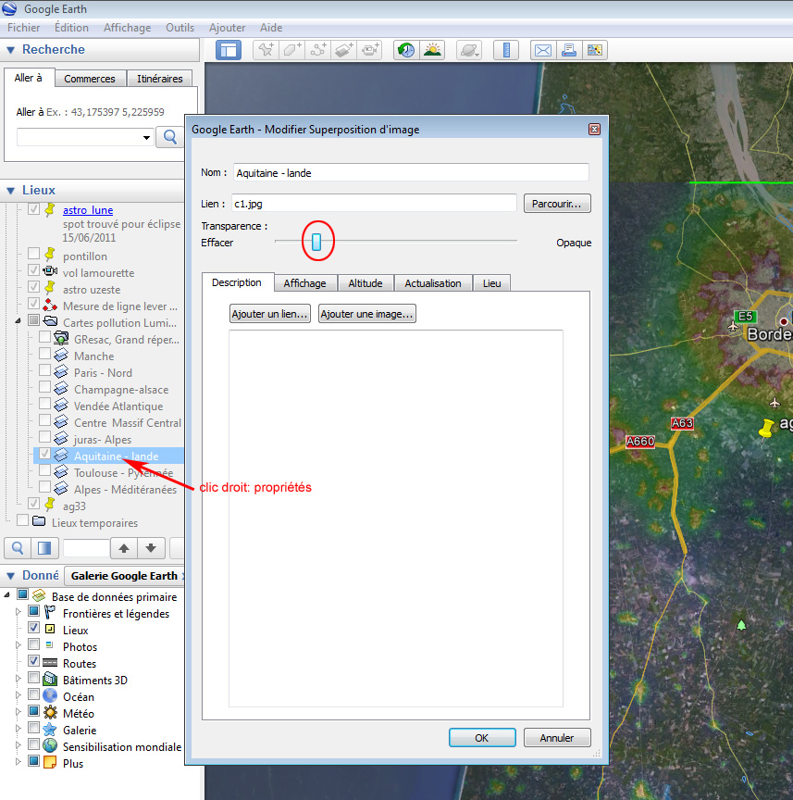Collapse Base de données primaire tree

[x=6, y=594]
